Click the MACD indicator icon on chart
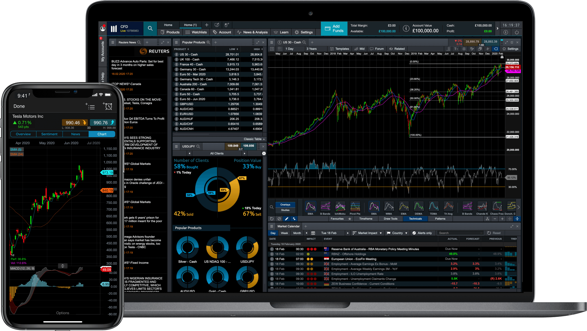 click(x=22, y=268)
